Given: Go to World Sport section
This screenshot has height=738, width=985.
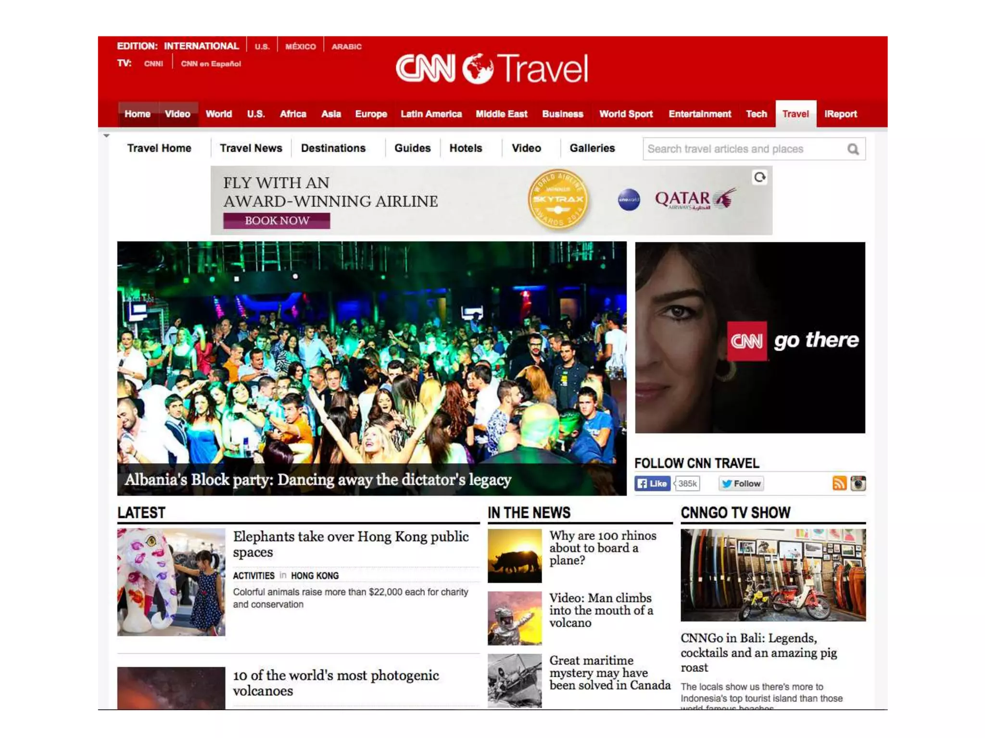Looking at the screenshot, I should pyautogui.click(x=626, y=114).
